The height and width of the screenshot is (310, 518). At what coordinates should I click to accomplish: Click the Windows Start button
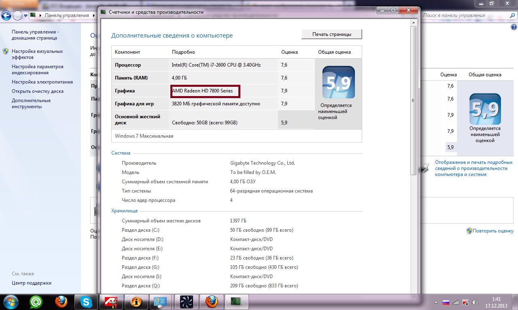click(9, 302)
